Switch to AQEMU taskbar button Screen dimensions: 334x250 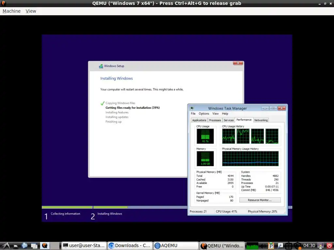pos(176,246)
